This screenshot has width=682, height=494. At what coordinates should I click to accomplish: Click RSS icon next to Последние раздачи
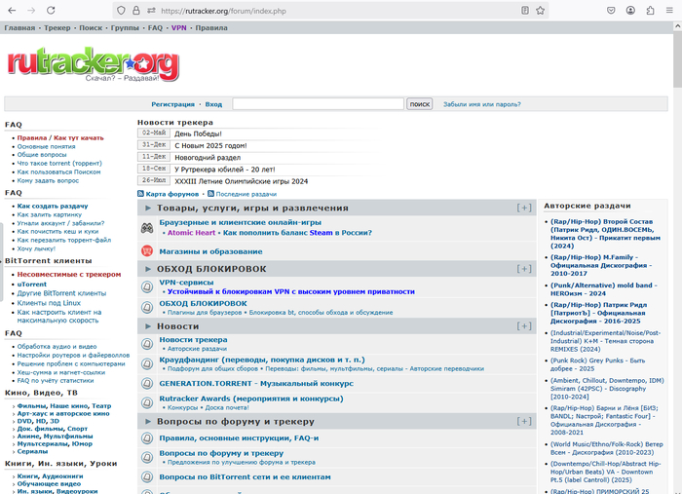coord(211,194)
